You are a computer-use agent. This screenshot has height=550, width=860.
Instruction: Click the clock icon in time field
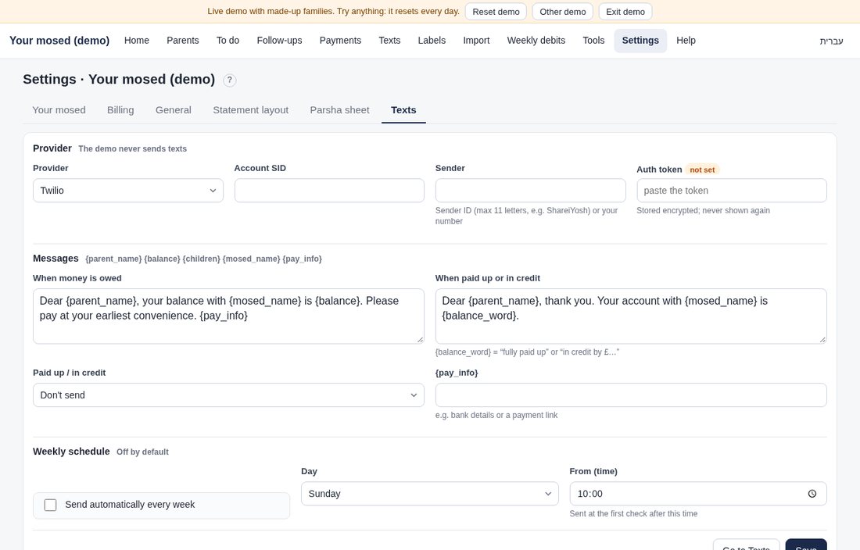(x=812, y=494)
